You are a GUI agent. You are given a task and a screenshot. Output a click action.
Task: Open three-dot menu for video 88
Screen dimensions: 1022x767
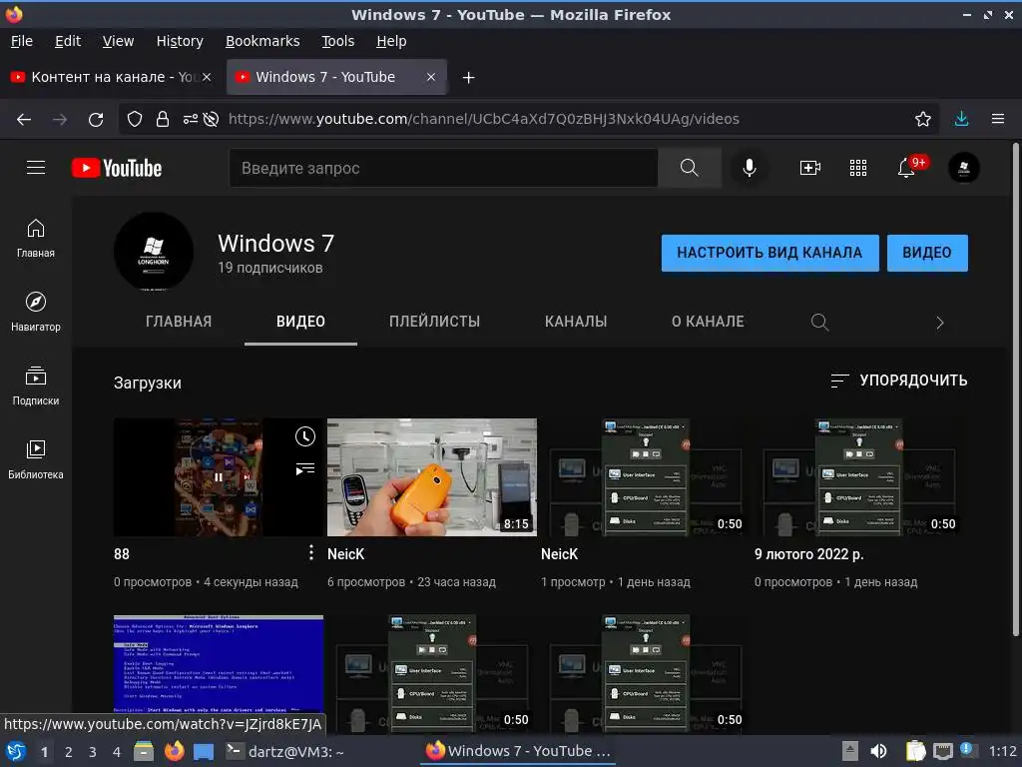(x=311, y=553)
